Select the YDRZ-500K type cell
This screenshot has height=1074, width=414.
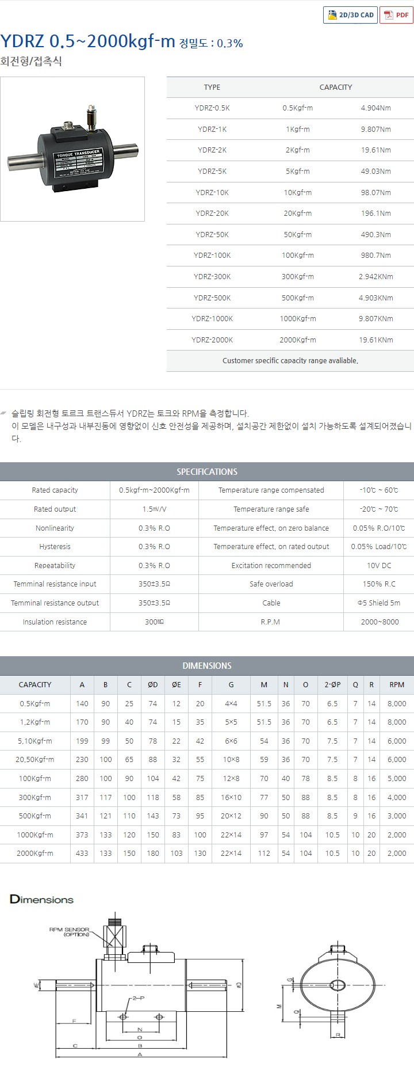tap(212, 298)
